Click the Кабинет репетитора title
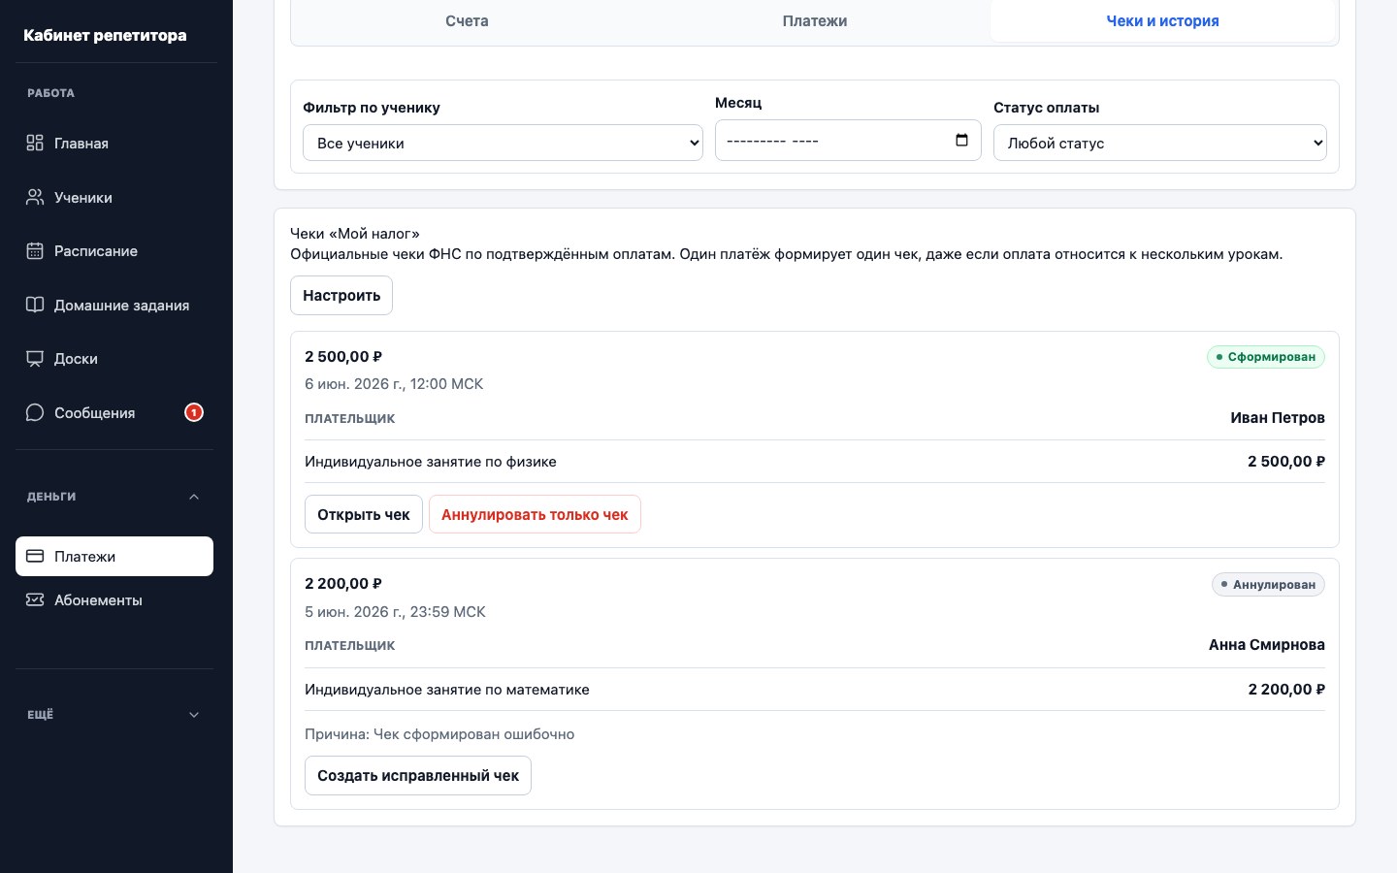This screenshot has height=873, width=1397. [x=105, y=35]
